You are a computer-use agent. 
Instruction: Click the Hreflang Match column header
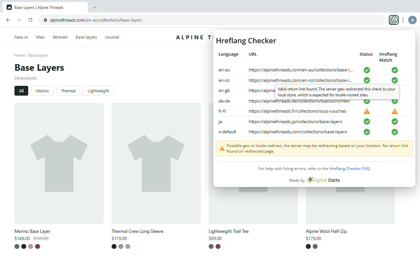388,57
